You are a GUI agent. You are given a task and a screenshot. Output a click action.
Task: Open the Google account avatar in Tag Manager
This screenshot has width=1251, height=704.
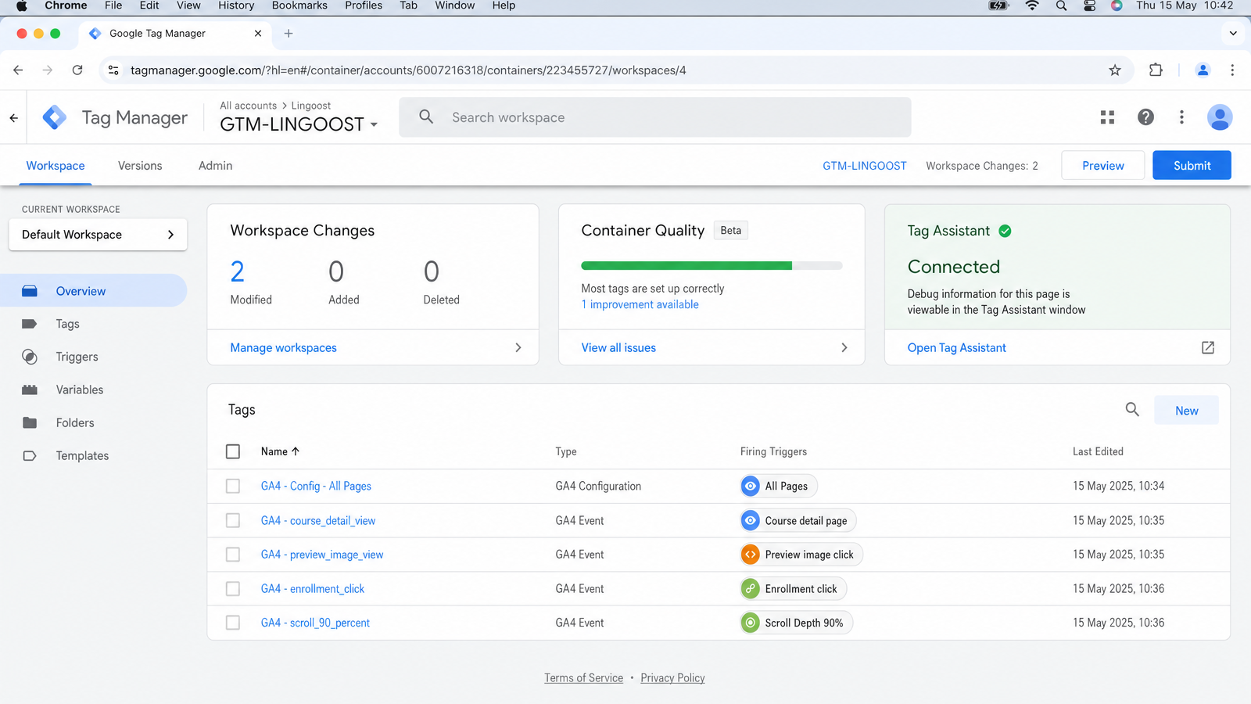(1220, 117)
